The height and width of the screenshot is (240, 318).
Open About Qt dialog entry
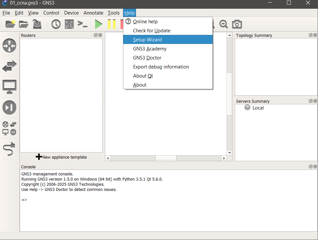pyautogui.click(x=168, y=76)
